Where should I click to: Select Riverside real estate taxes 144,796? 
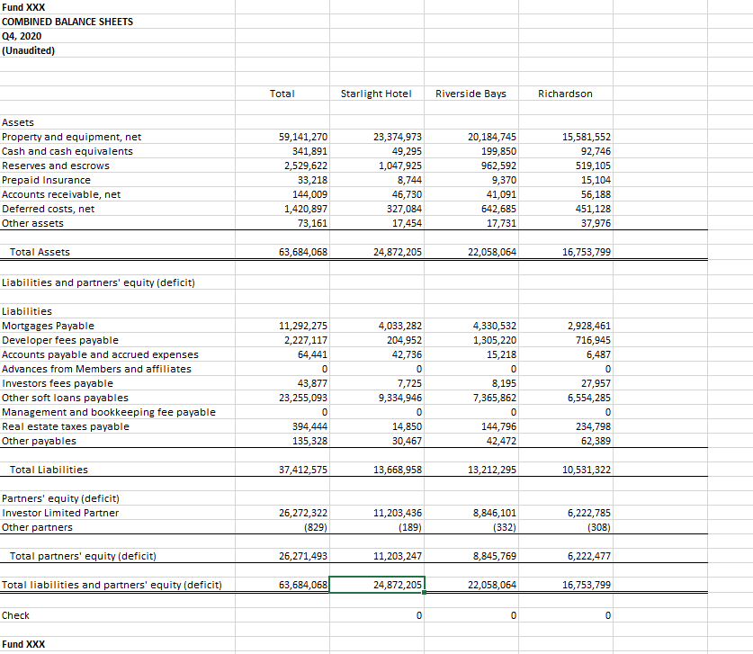click(499, 427)
